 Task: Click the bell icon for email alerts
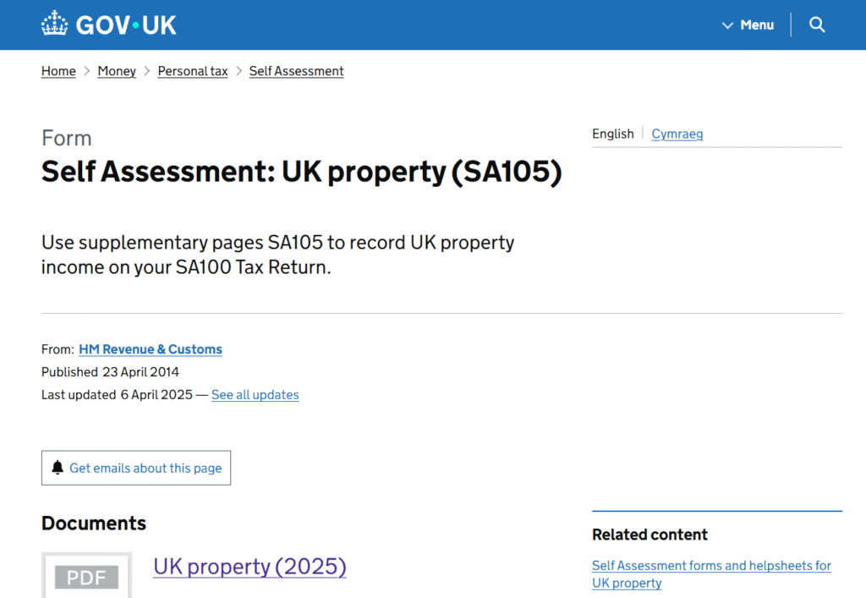[58, 468]
